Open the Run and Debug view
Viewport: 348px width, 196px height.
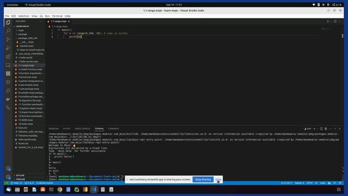pyautogui.click(x=8, y=48)
